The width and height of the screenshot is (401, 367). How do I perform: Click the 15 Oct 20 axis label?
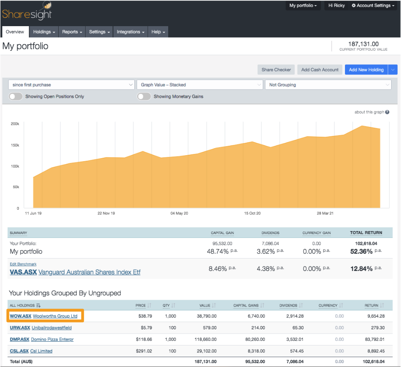tap(252, 213)
